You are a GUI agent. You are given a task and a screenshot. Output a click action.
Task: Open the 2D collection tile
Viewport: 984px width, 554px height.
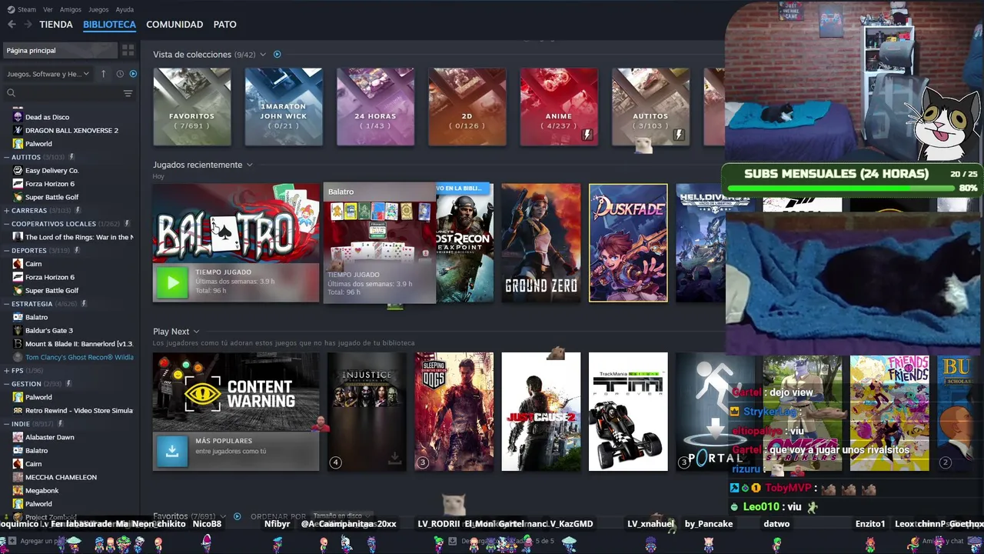[467, 107]
